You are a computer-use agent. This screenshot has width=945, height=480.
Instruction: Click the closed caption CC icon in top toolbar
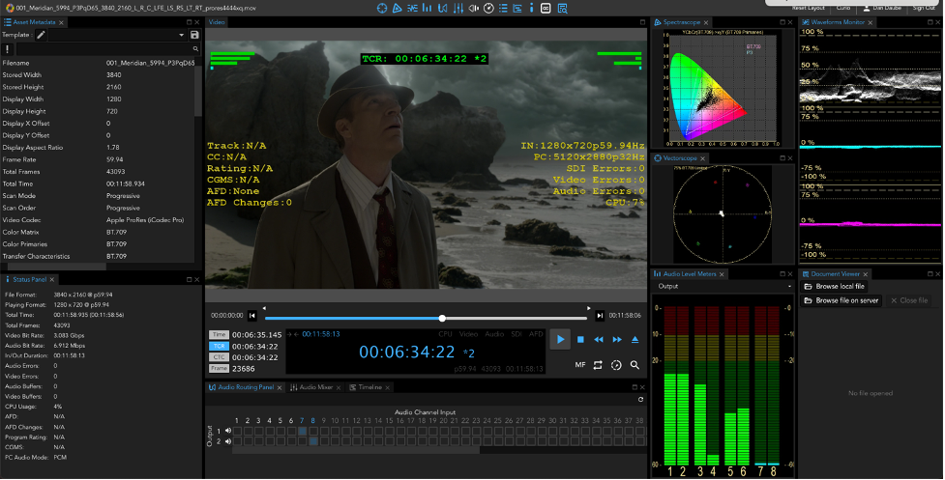[546, 8]
